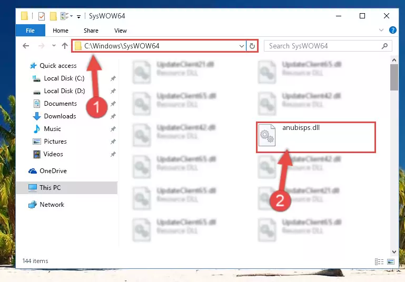Switch to the Share ribbon tab
Image resolution: width=405 pixels, height=282 pixels.
click(x=91, y=31)
